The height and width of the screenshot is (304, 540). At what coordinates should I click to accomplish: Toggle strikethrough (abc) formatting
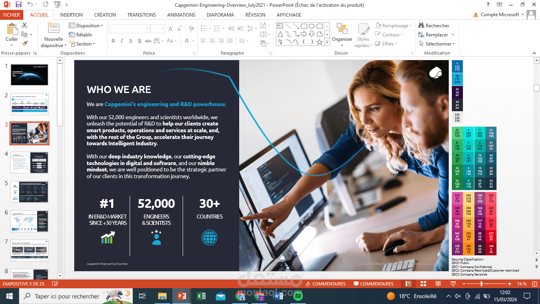click(148, 41)
